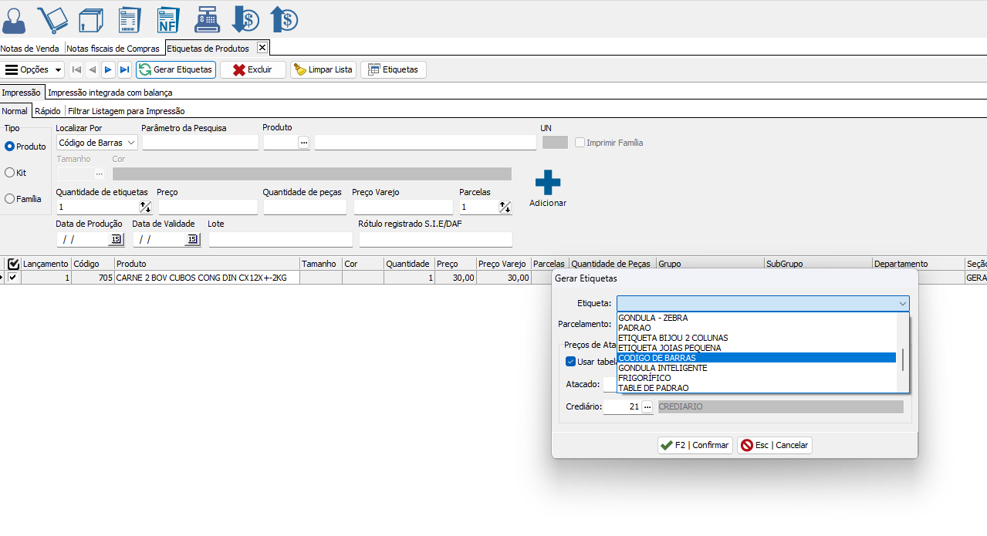Go to last record navigation arrow

(x=124, y=69)
